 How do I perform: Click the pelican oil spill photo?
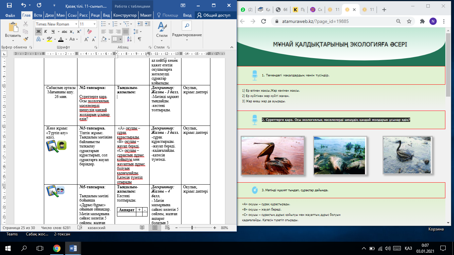[x=272, y=155]
